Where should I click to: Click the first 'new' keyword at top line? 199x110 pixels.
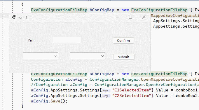click(125, 10)
